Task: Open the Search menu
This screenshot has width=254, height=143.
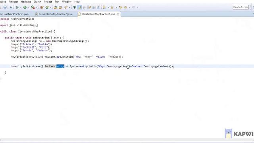Action: click(37, 2)
